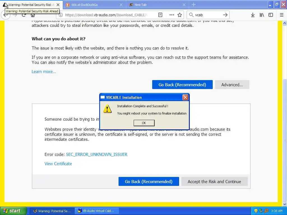Screen dimensions: 287x215
Task: Click the hardware removal tray icon
Action: point(261,211)
